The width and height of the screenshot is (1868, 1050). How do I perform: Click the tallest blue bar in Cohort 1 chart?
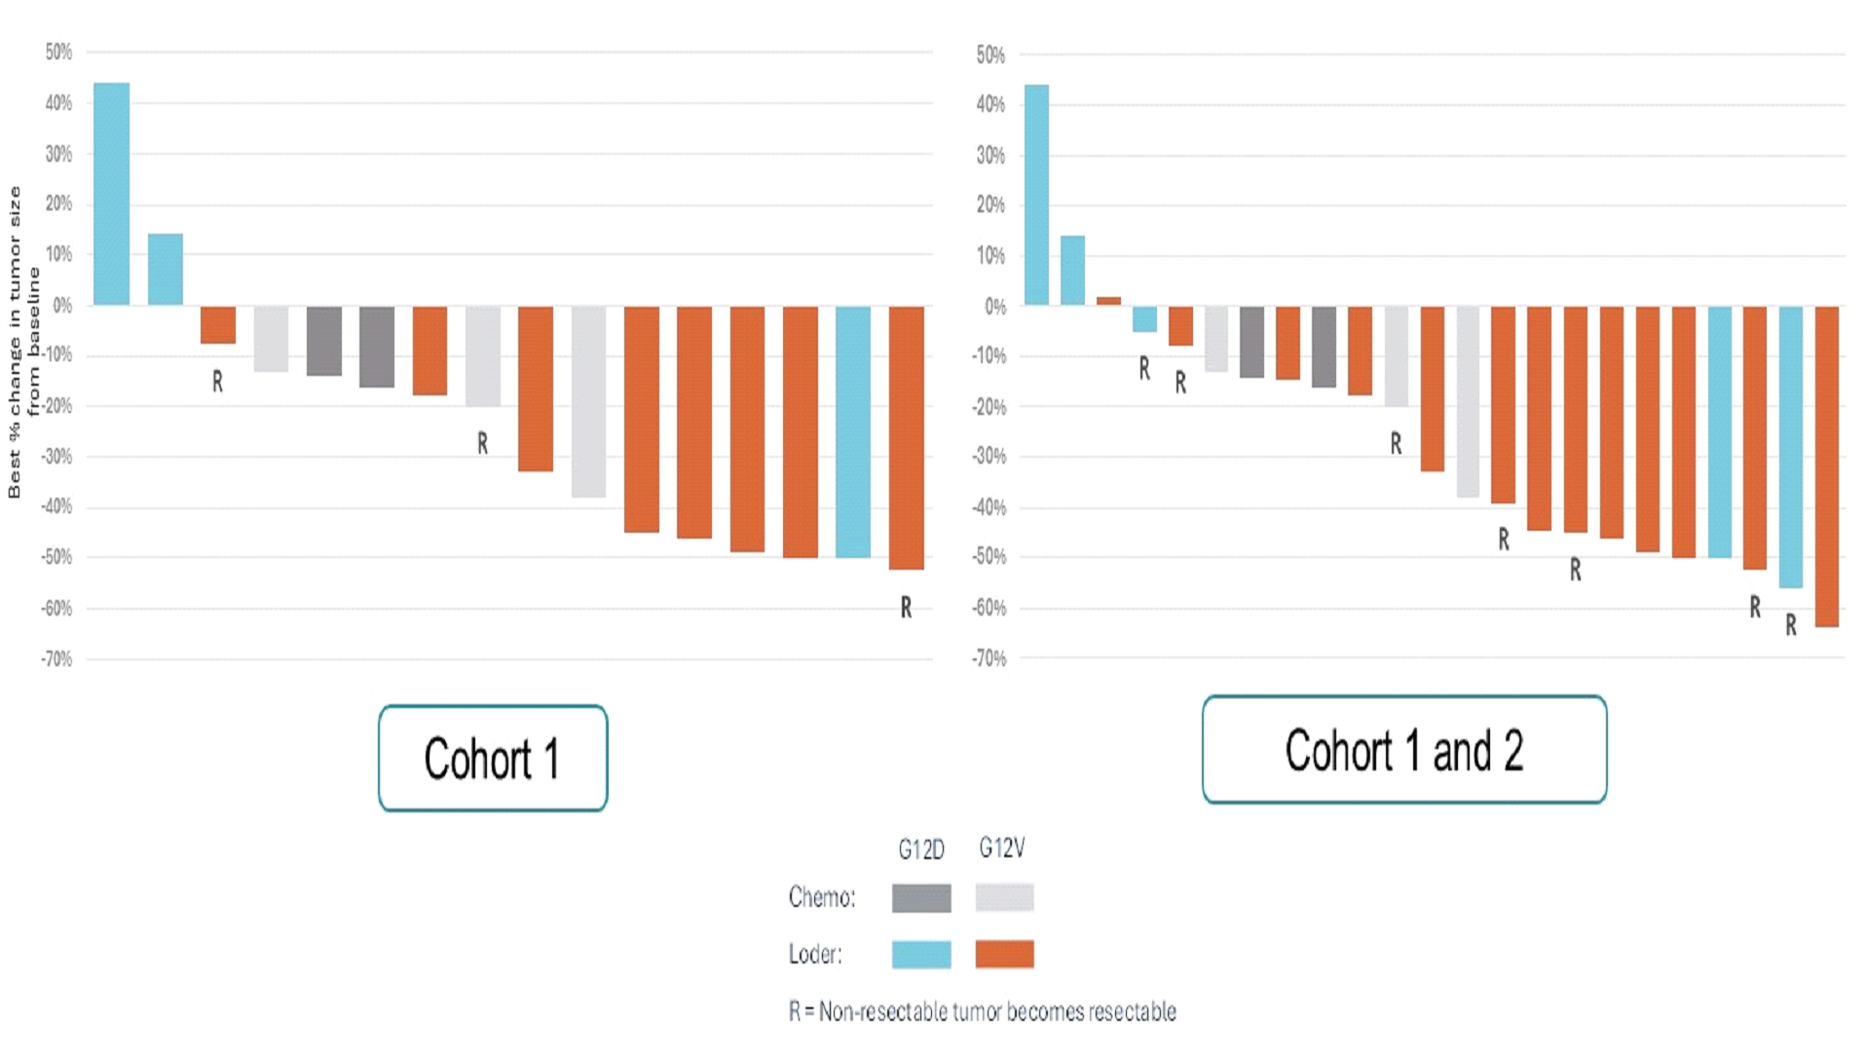coord(111,194)
